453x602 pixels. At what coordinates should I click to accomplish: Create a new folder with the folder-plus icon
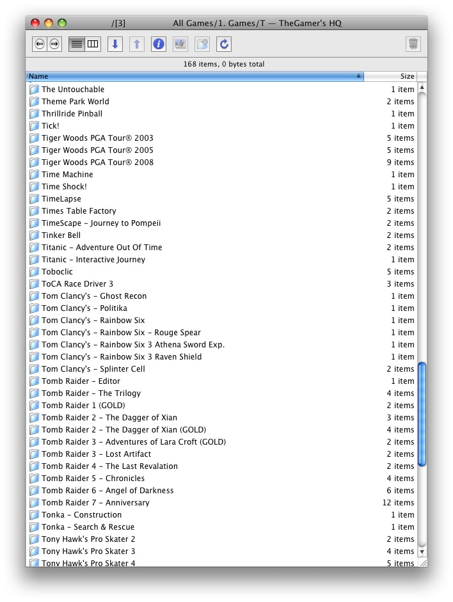point(202,44)
